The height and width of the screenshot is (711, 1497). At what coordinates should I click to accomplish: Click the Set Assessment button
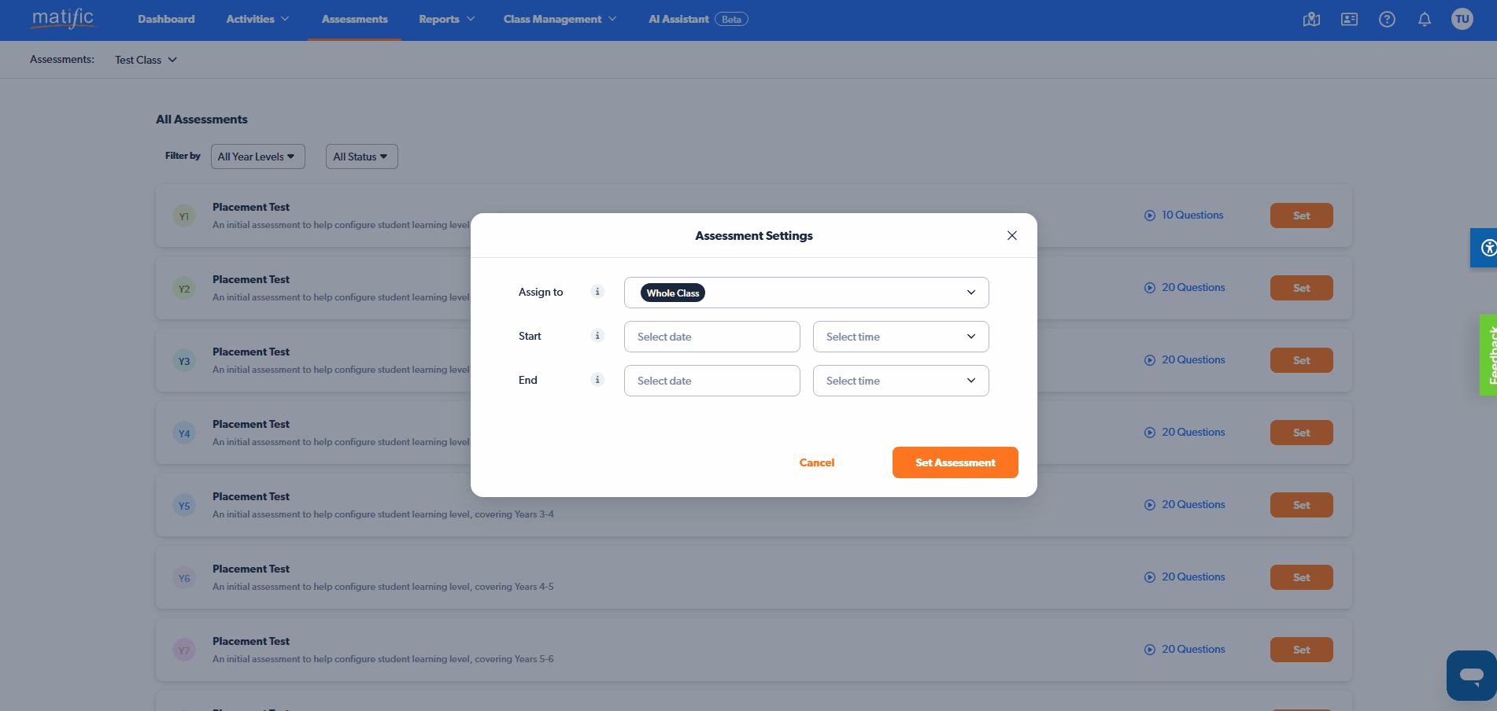click(x=955, y=462)
